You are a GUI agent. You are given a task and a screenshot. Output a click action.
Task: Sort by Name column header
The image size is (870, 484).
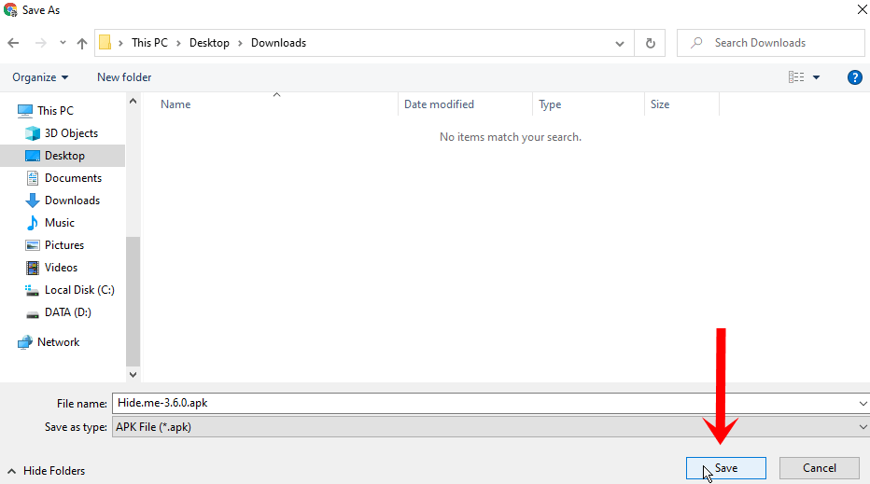point(175,104)
